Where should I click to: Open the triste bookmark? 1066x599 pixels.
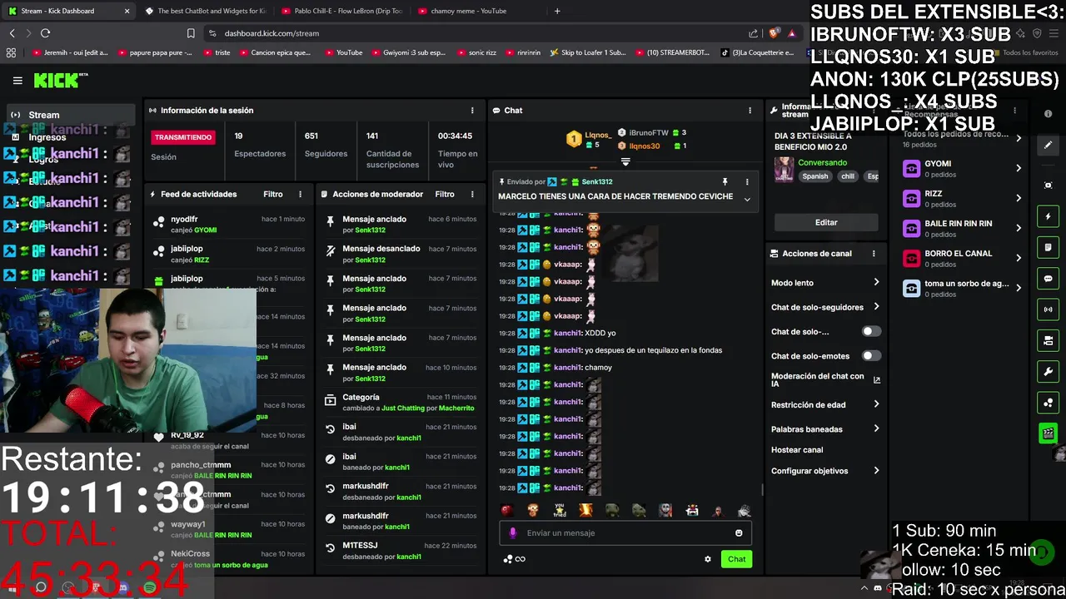(217, 52)
